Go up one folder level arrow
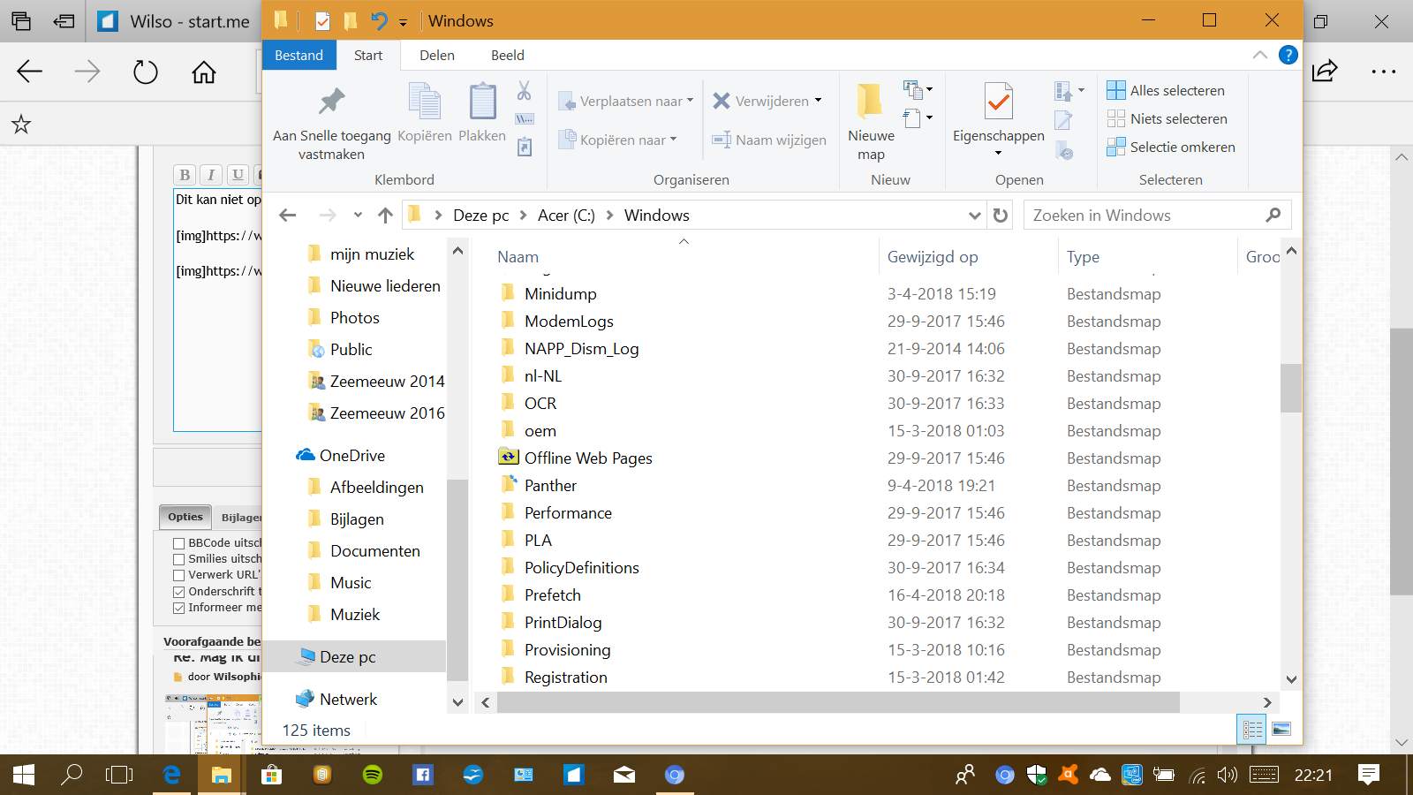Viewport: 1413px width, 795px height. [x=385, y=215]
